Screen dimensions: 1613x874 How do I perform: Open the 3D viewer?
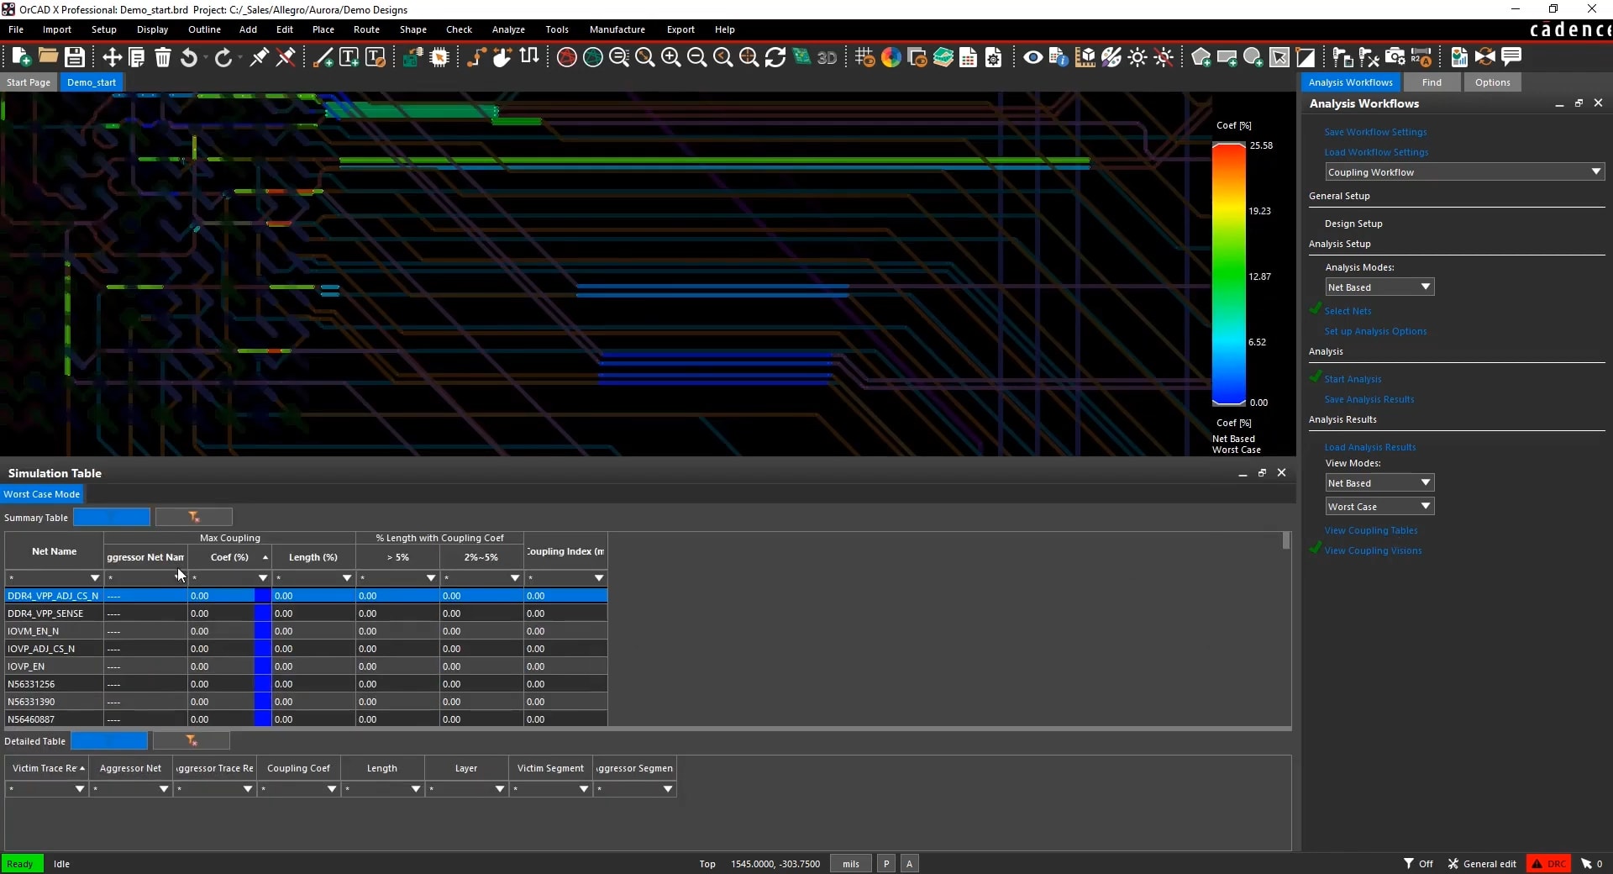828,57
